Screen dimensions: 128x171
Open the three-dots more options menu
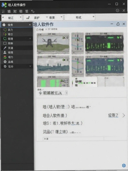(109, 4)
